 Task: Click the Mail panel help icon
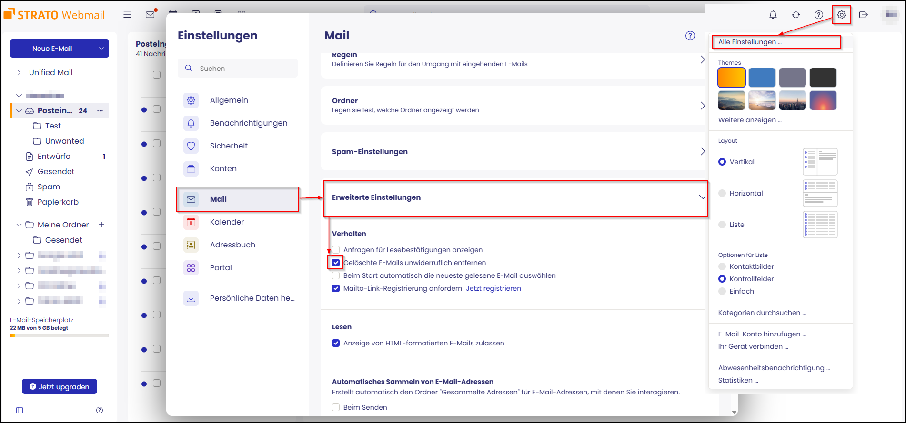[x=690, y=36]
